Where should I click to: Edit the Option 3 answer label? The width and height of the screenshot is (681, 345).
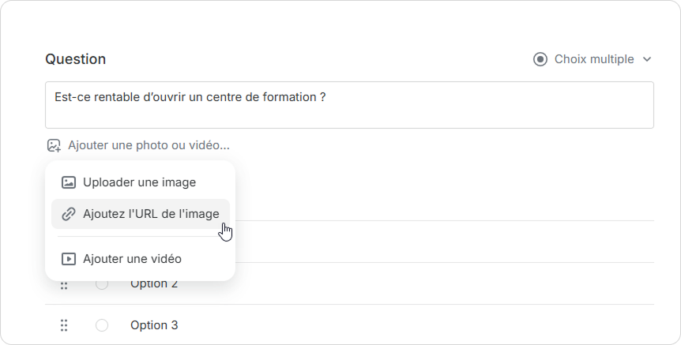pyautogui.click(x=154, y=325)
